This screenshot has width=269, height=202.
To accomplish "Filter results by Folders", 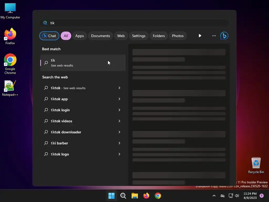I will coord(159,36).
